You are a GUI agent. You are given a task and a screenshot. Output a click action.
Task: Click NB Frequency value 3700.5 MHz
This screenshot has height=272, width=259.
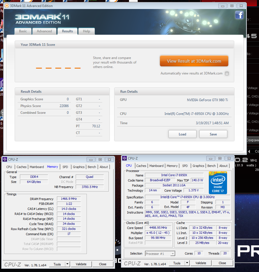(90, 187)
